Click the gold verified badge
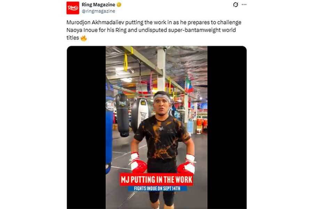Screen dimensions: 313x209 119,5
